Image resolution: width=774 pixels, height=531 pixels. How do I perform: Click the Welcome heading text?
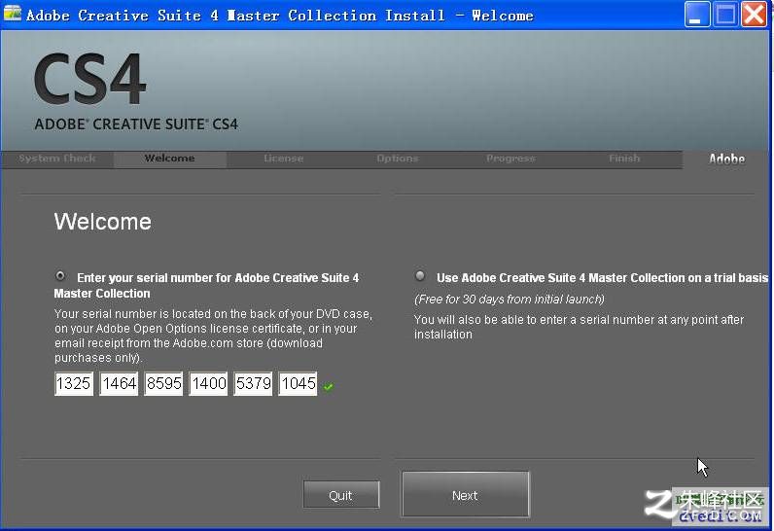click(x=103, y=222)
